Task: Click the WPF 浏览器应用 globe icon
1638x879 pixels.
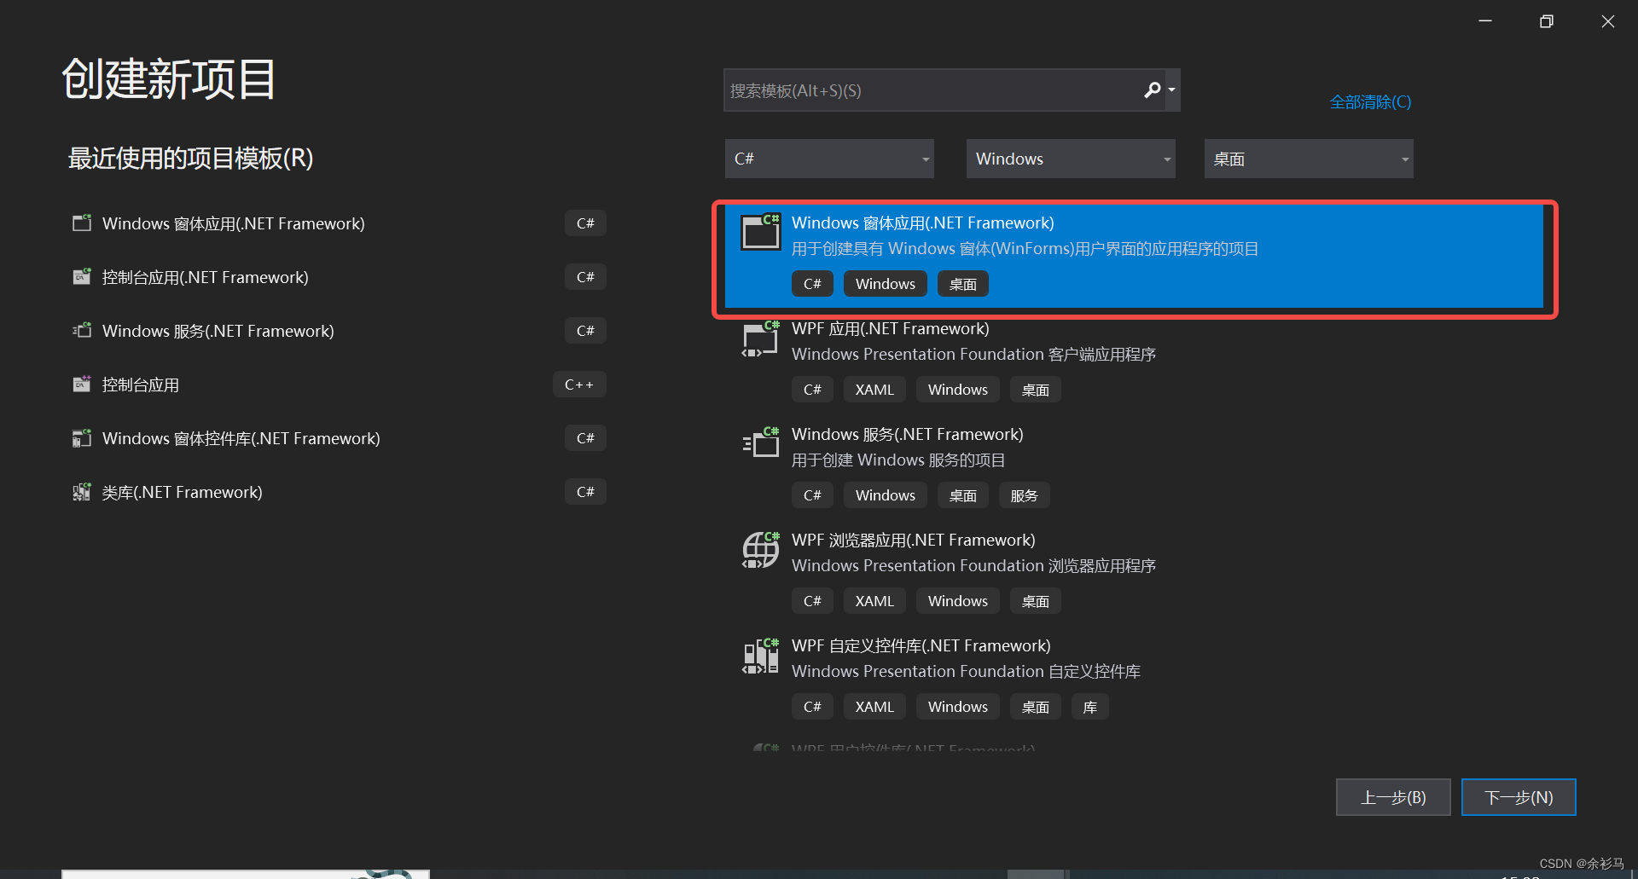Action: click(759, 550)
